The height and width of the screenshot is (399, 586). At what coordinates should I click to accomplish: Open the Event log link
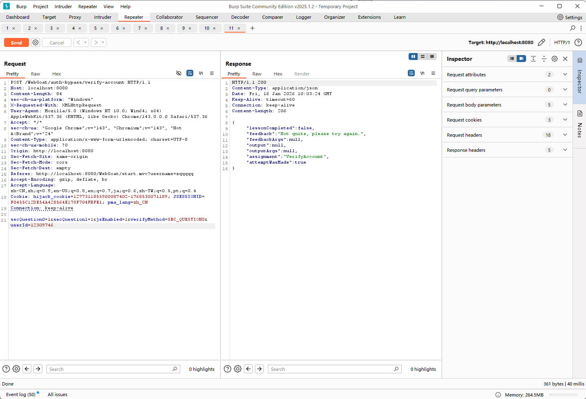(x=21, y=395)
